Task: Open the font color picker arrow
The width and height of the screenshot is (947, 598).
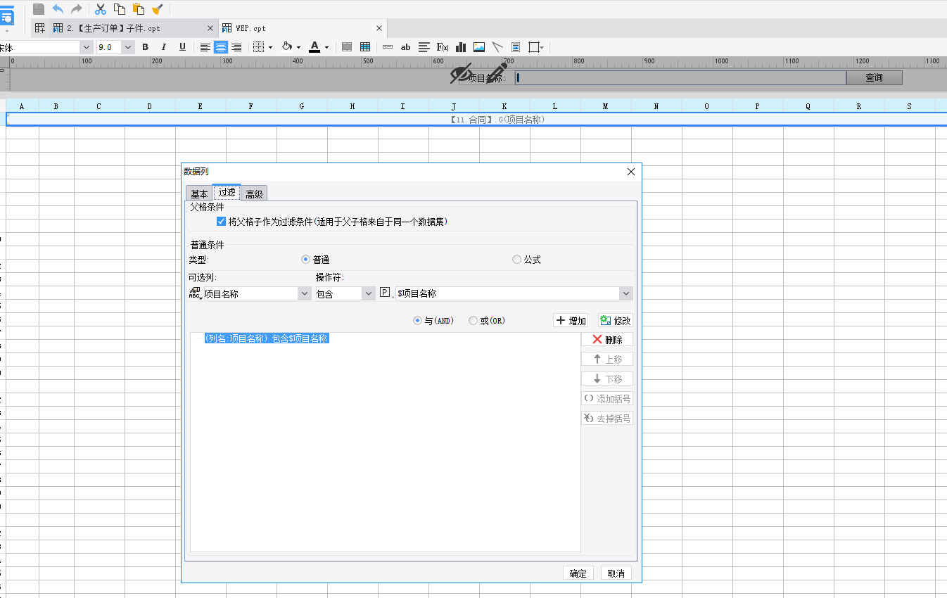Action: click(x=326, y=48)
